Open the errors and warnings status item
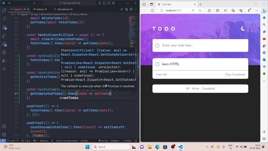 (26, 141)
